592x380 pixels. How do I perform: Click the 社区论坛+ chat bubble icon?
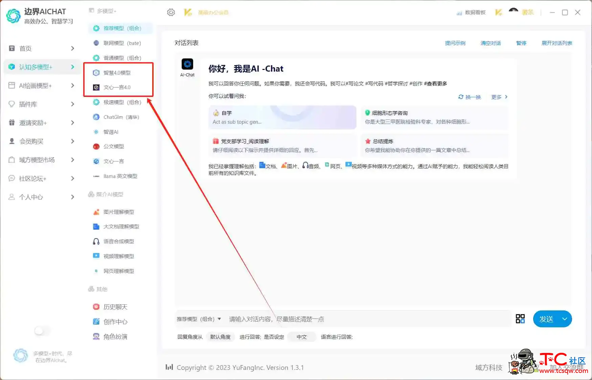point(12,178)
